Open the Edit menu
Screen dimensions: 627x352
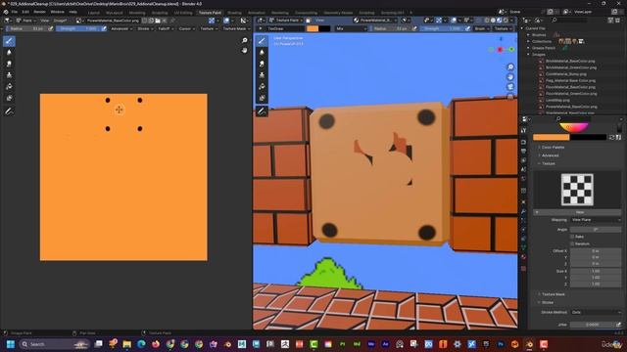tap(25, 12)
